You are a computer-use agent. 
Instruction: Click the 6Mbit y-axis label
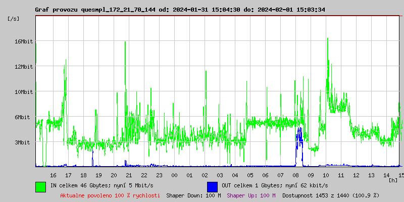tap(23, 117)
